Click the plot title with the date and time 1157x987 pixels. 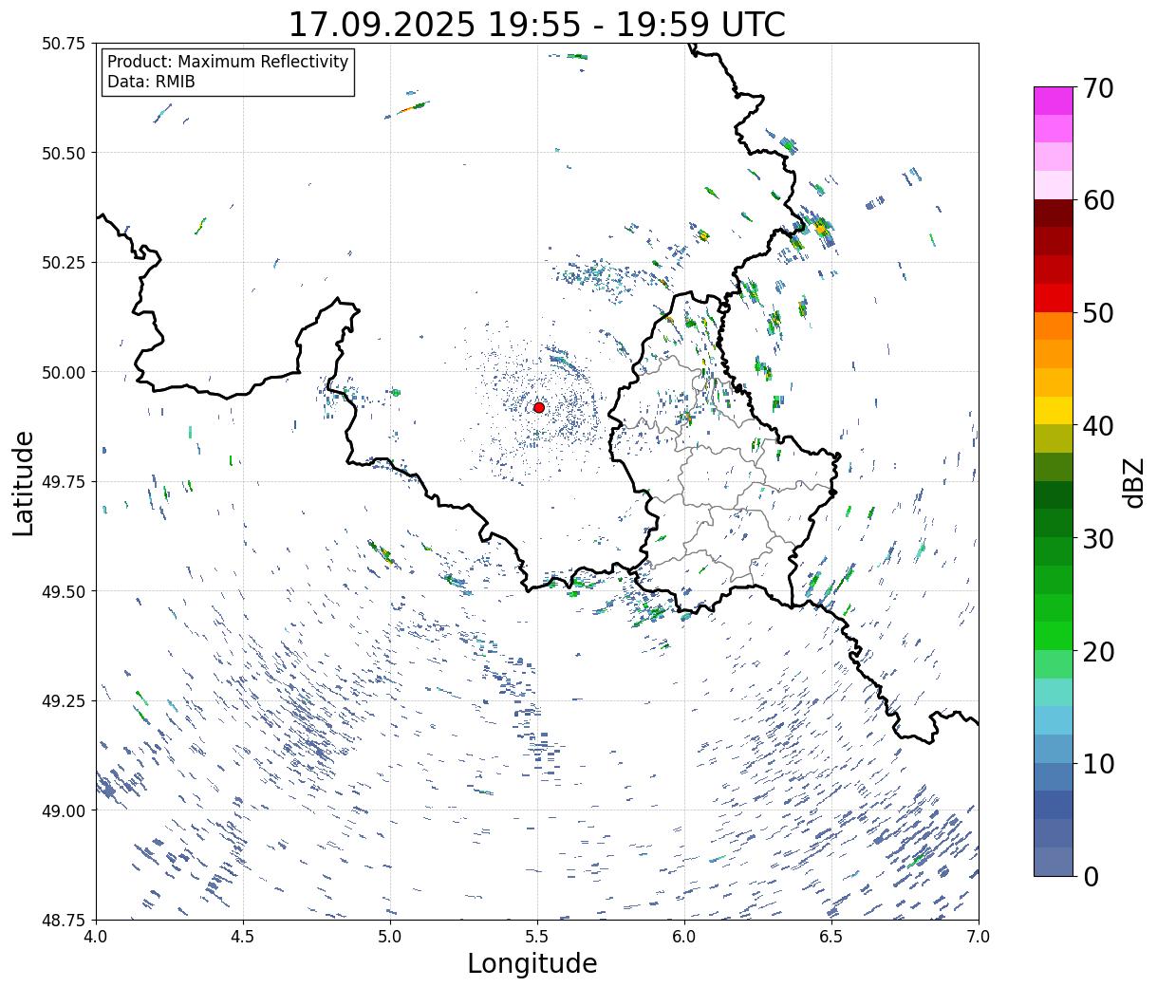(536, 24)
